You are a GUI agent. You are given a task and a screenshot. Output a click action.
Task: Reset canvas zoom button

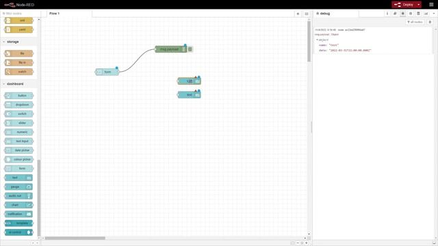tap(302, 243)
